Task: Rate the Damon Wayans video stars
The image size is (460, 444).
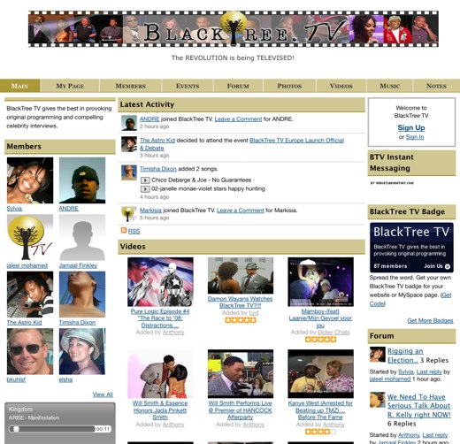Action: tap(241, 320)
